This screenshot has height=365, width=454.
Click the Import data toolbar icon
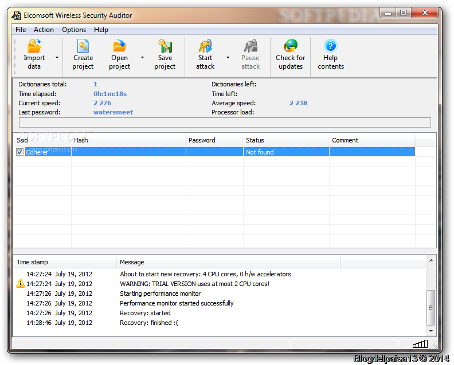coord(34,46)
